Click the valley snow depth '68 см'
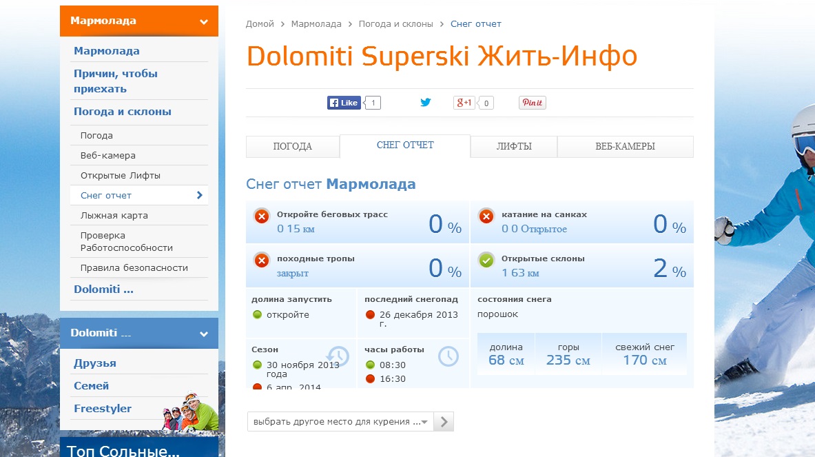Viewport: 815px width, 457px height. 506,360
